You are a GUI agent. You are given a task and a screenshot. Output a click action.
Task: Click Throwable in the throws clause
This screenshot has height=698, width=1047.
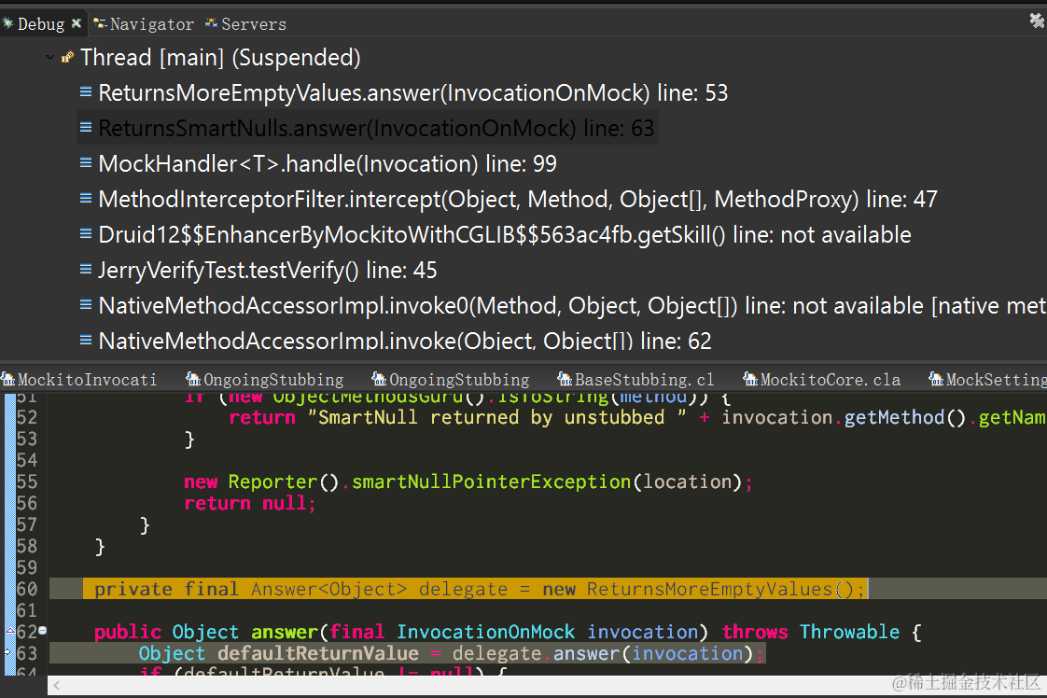pyautogui.click(x=849, y=632)
